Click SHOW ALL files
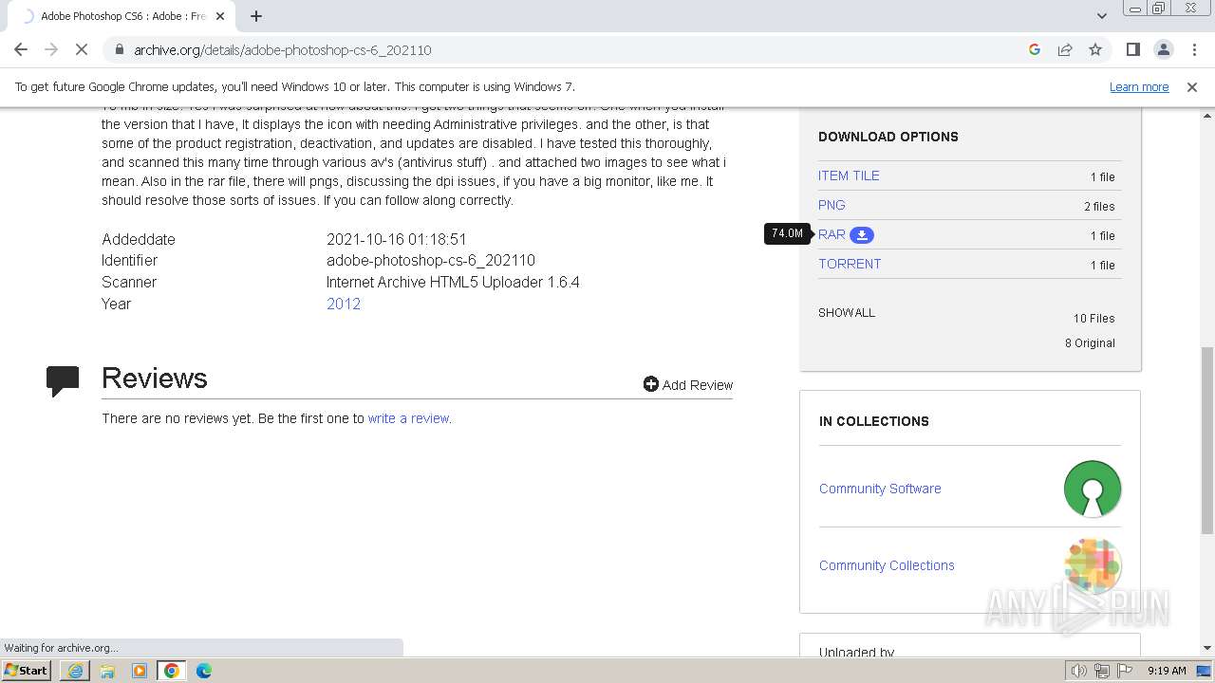Viewport: 1215px width, 683px height. 847,312
